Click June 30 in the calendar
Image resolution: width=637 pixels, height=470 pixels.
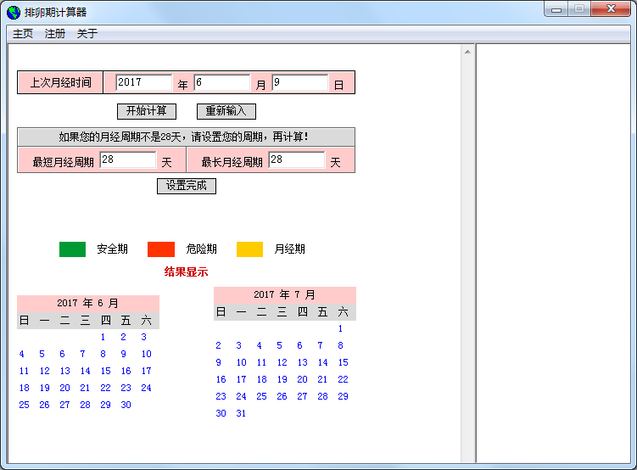(126, 405)
